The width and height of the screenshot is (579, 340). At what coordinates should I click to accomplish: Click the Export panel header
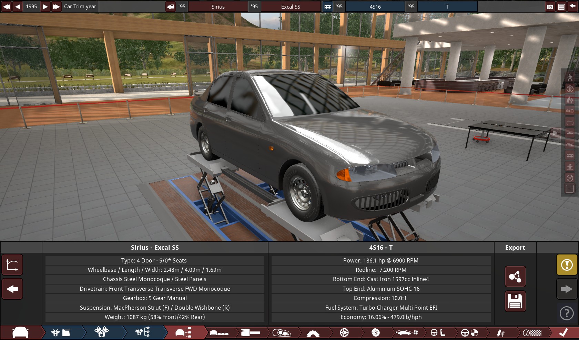click(515, 247)
